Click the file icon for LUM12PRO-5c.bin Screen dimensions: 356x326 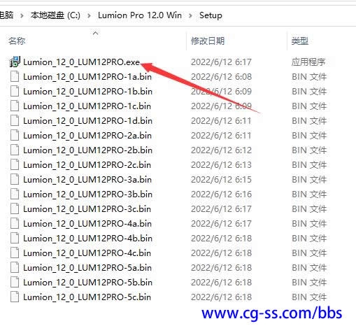tap(15, 297)
